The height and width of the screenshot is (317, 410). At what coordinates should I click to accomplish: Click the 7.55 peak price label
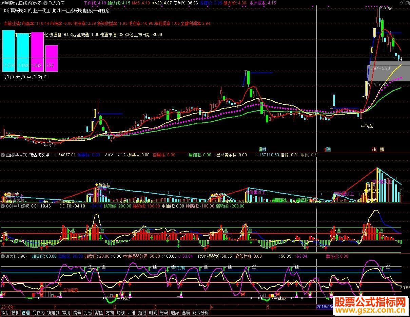click(388, 9)
